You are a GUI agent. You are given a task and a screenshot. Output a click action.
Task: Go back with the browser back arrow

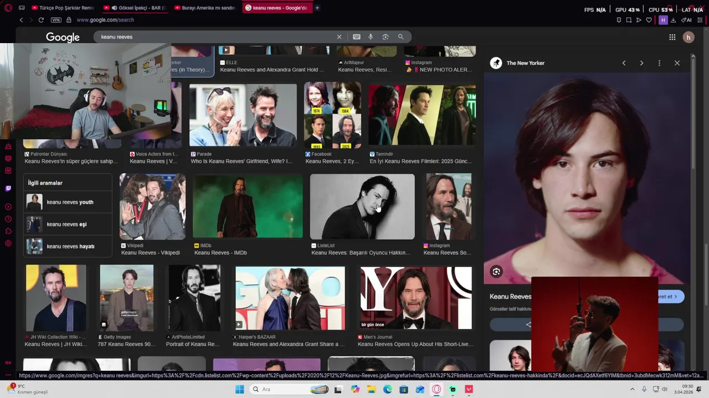pyautogui.click(x=21, y=20)
